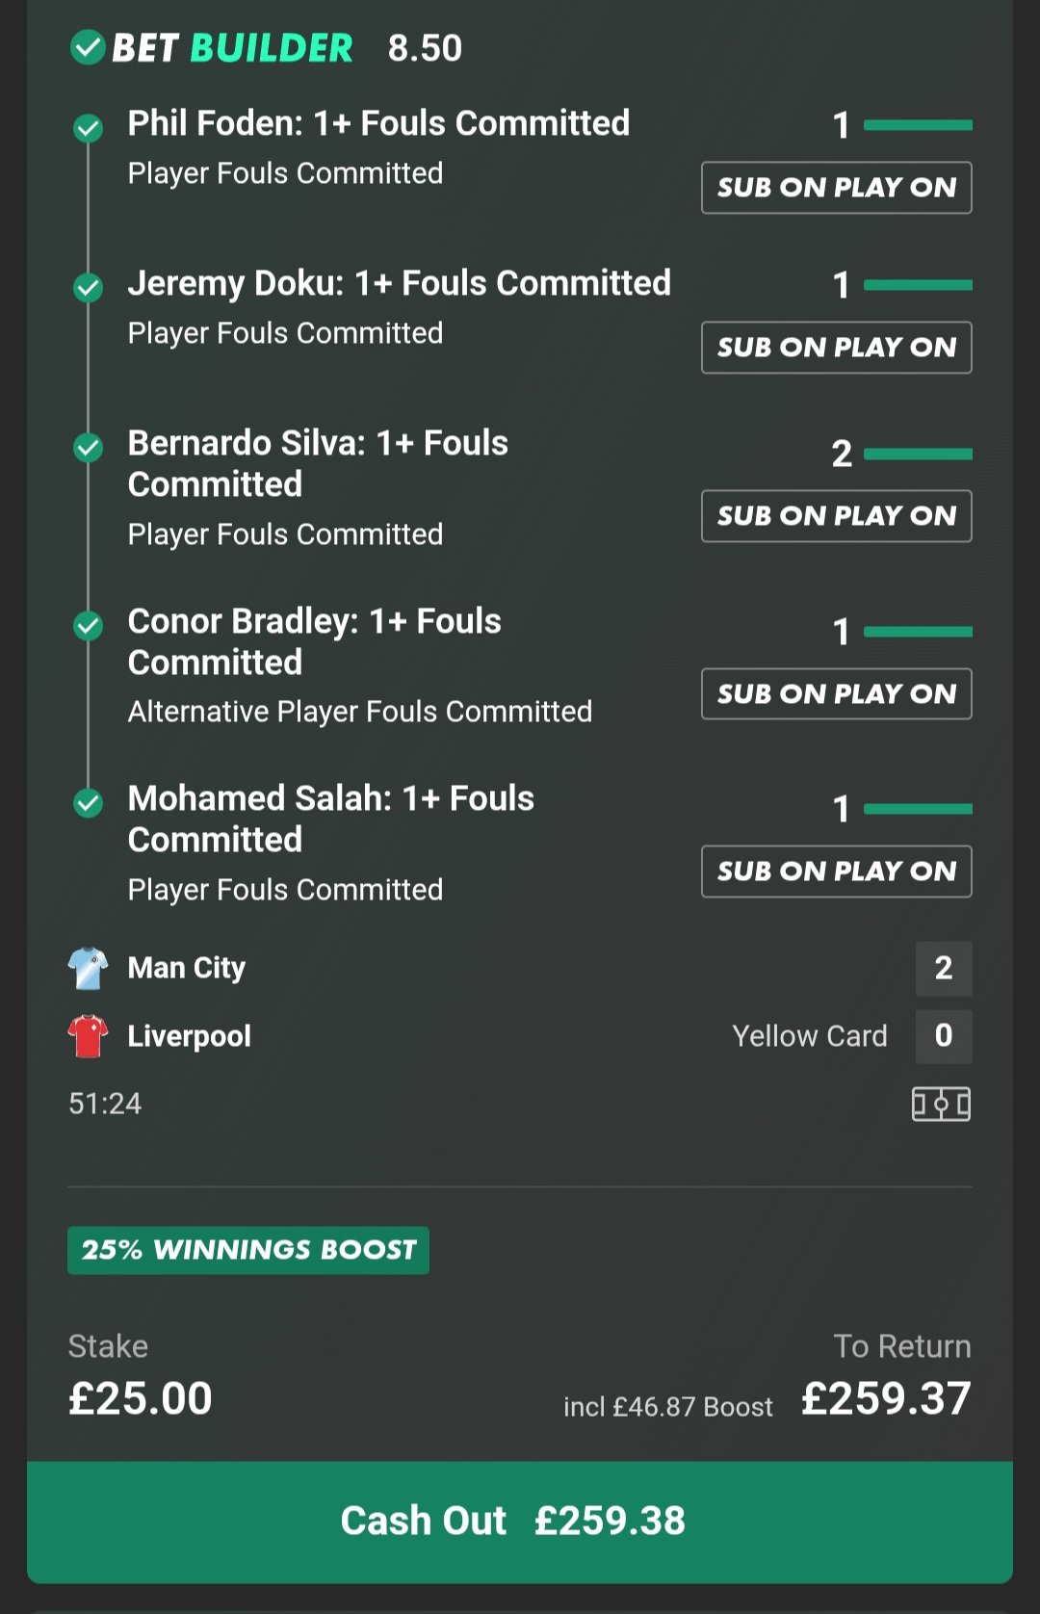
Task: Tap Sub On Play On for Mohamed Salah
Action: coord(836,872)
